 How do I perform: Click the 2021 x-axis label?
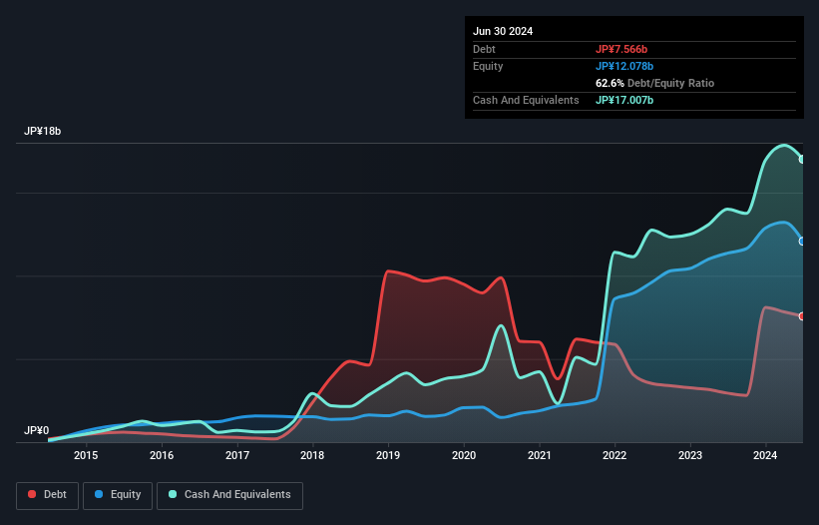click(540, 455)
